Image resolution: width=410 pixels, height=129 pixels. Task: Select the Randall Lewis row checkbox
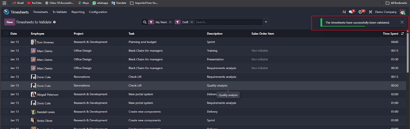point(6,111)
